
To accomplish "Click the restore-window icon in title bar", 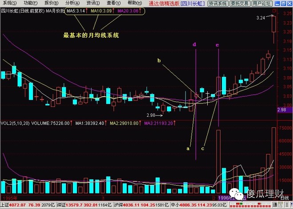I will tap(284, 3).
